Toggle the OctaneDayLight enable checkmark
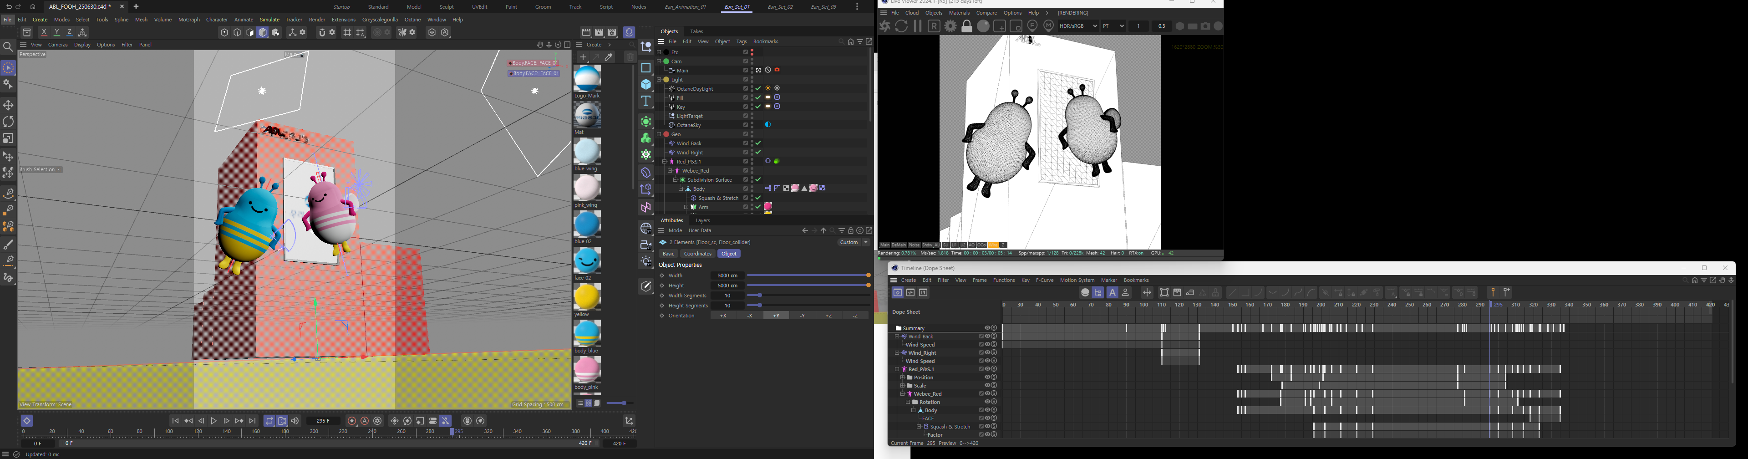 pyautogui.click(x=759, y=88)
